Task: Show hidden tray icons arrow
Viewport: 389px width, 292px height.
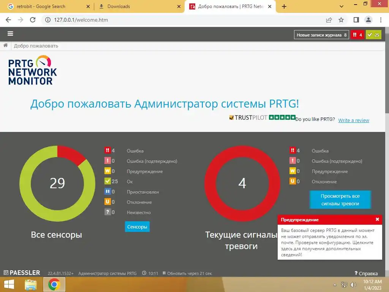Action: tap(335, 284)
